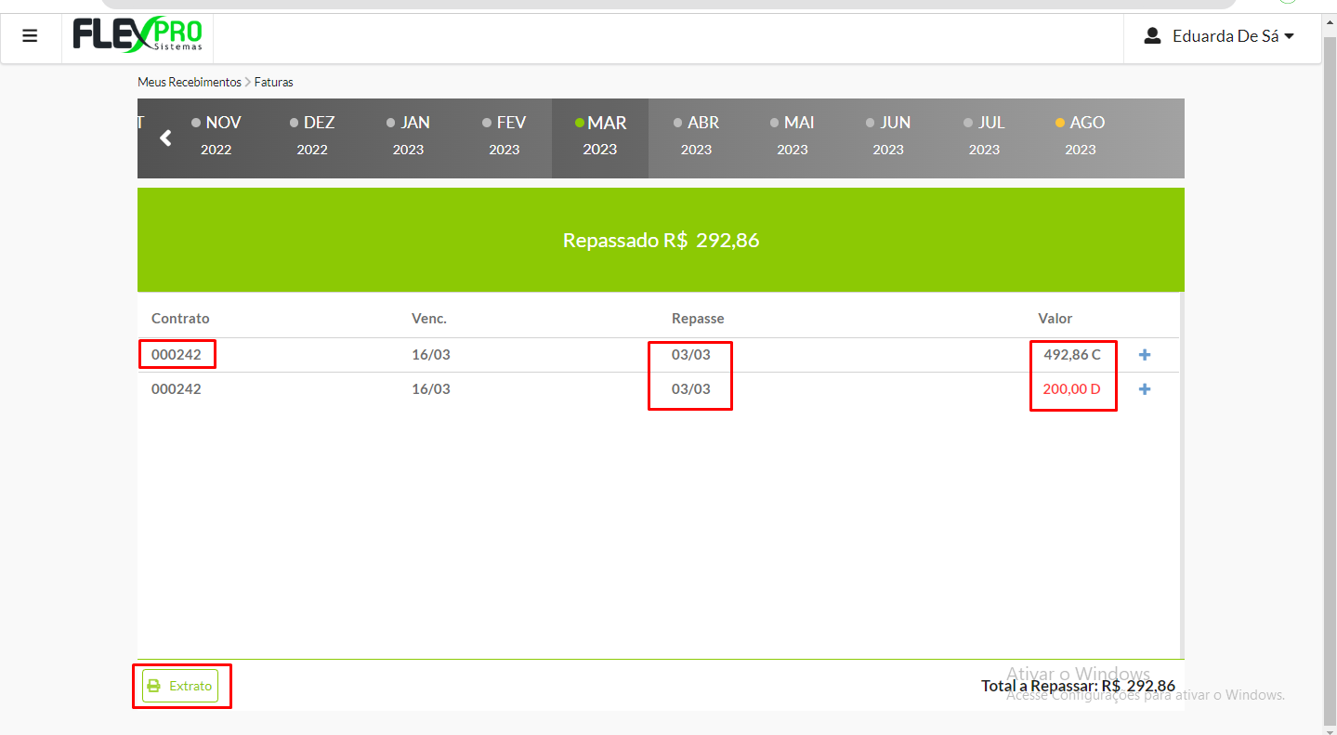
Task: Go to Meus Recebimentos breadcrumb
Action: 190,82
